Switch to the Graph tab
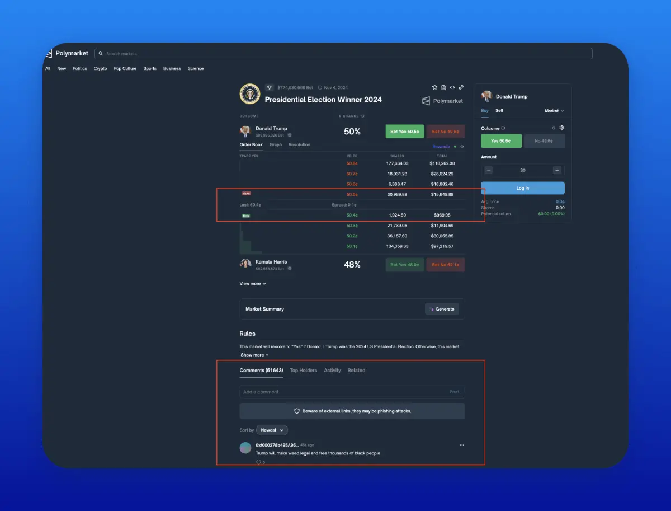This screenshot has width=671, height=511. coord(276,144)
